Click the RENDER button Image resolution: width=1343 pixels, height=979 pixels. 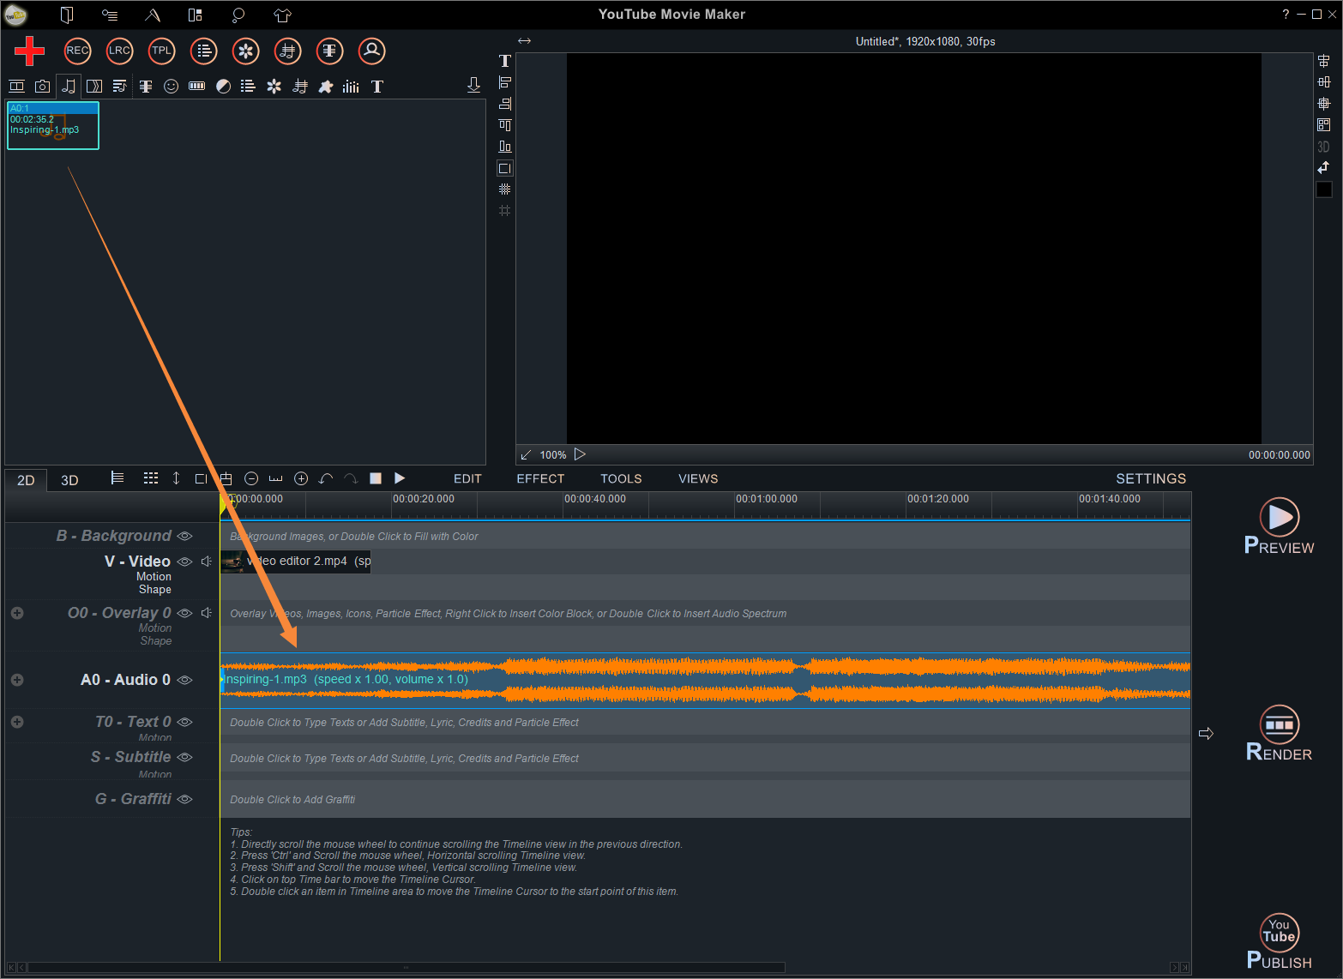(x=1279, y=734)
